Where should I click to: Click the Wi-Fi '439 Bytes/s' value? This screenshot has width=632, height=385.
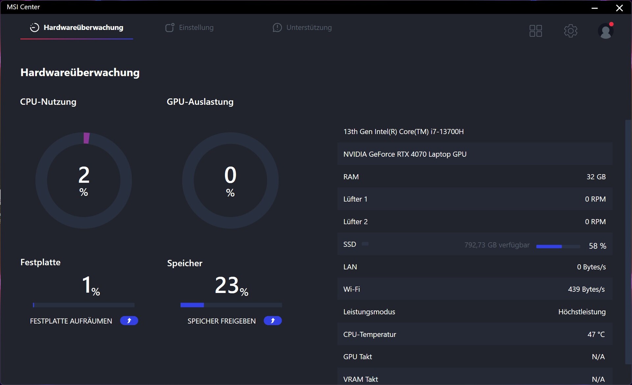point(586,289)
